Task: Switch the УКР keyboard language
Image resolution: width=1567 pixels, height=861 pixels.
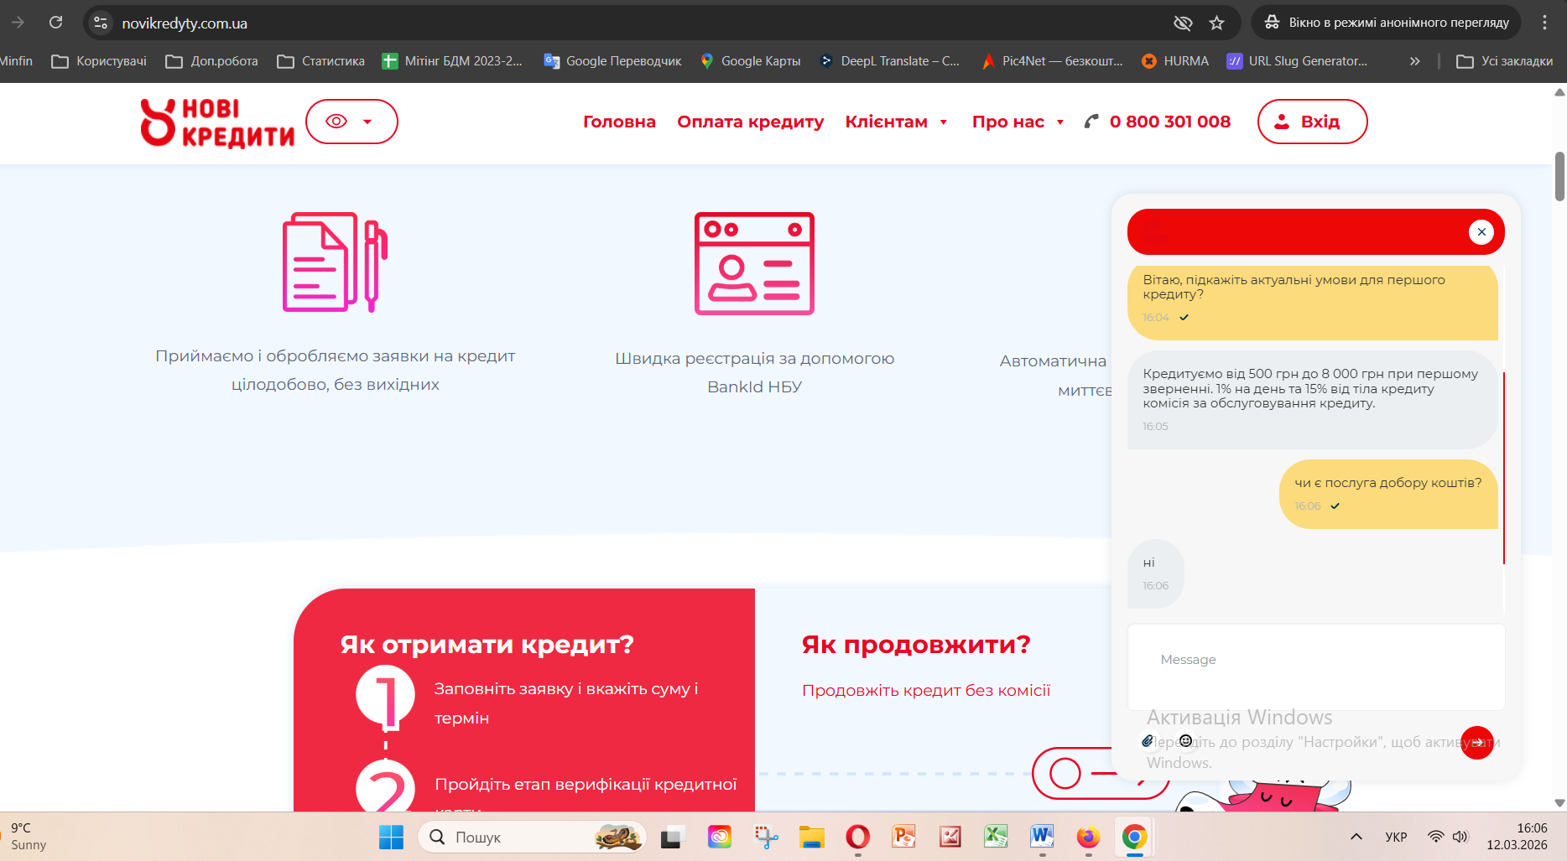Action: (x=1396, y=837)
